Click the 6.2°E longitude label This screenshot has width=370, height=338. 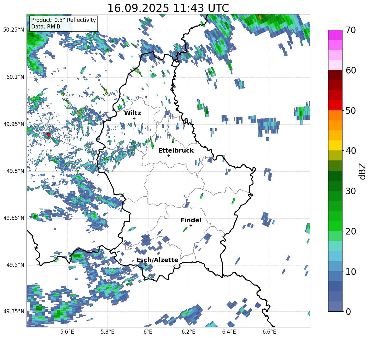(188, 332)
